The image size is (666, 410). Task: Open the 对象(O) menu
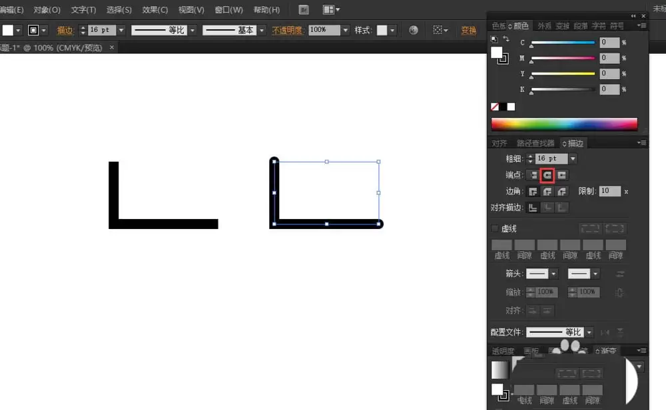pyautogui.click(x=47, y=10)
